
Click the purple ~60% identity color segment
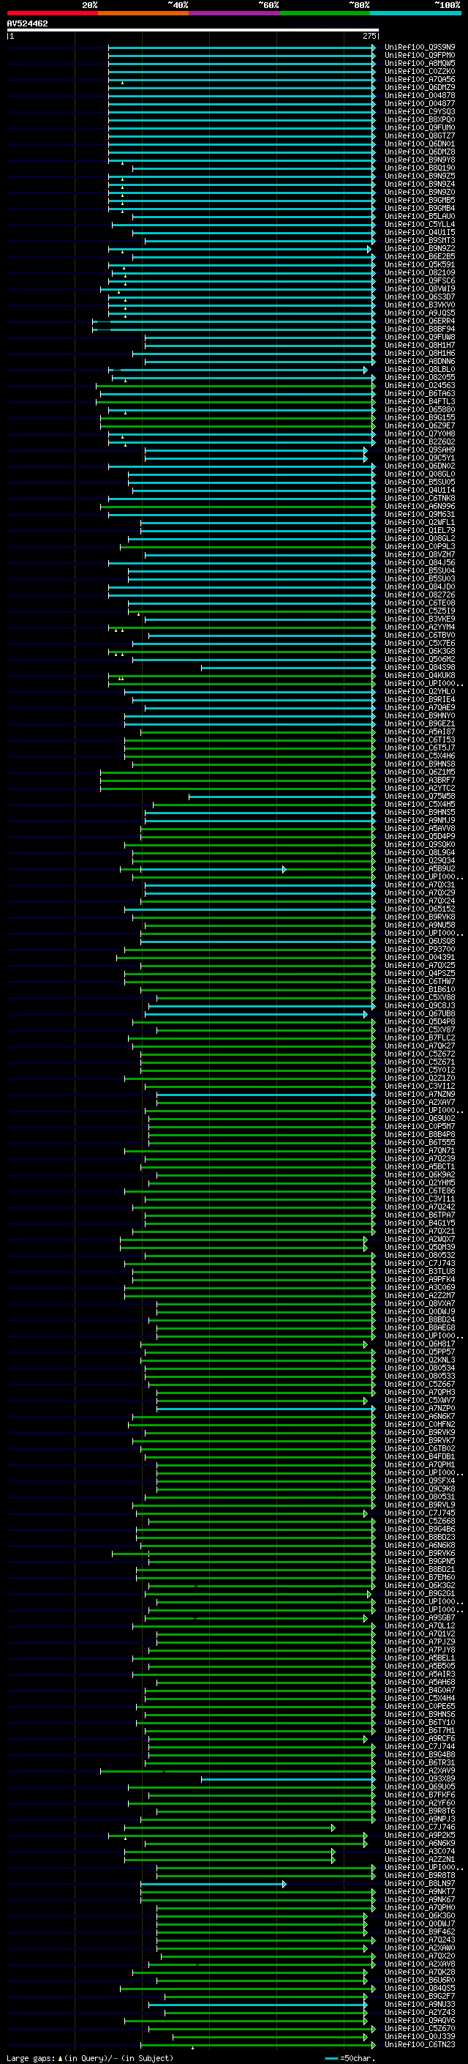coord(235,13)
